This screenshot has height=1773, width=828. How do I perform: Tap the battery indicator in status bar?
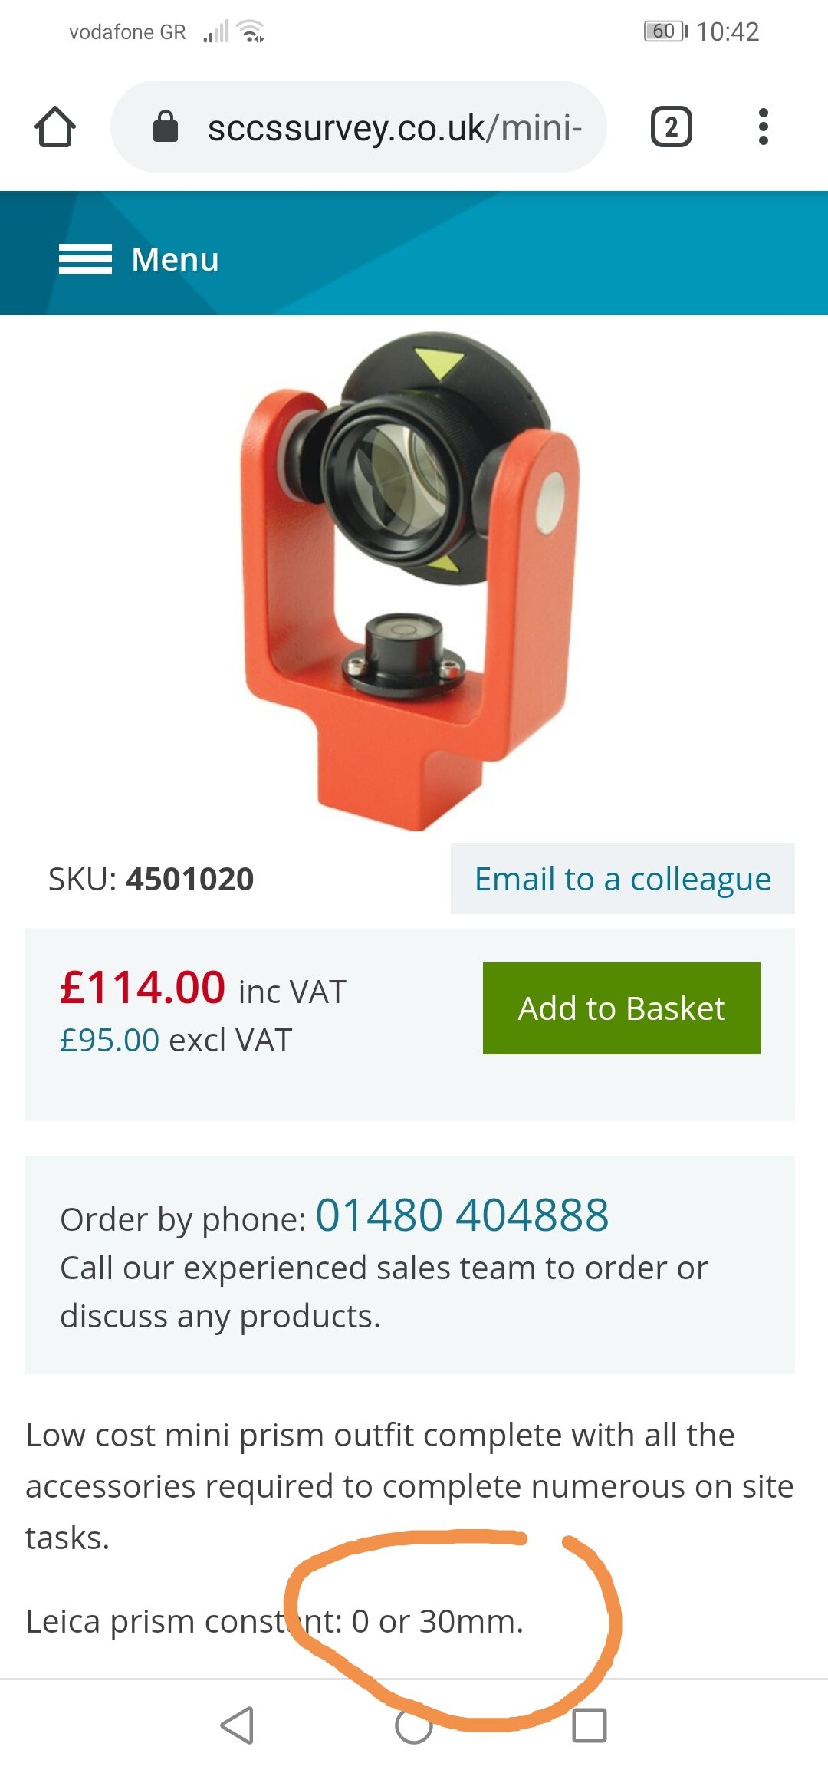(x=665, y=31)
